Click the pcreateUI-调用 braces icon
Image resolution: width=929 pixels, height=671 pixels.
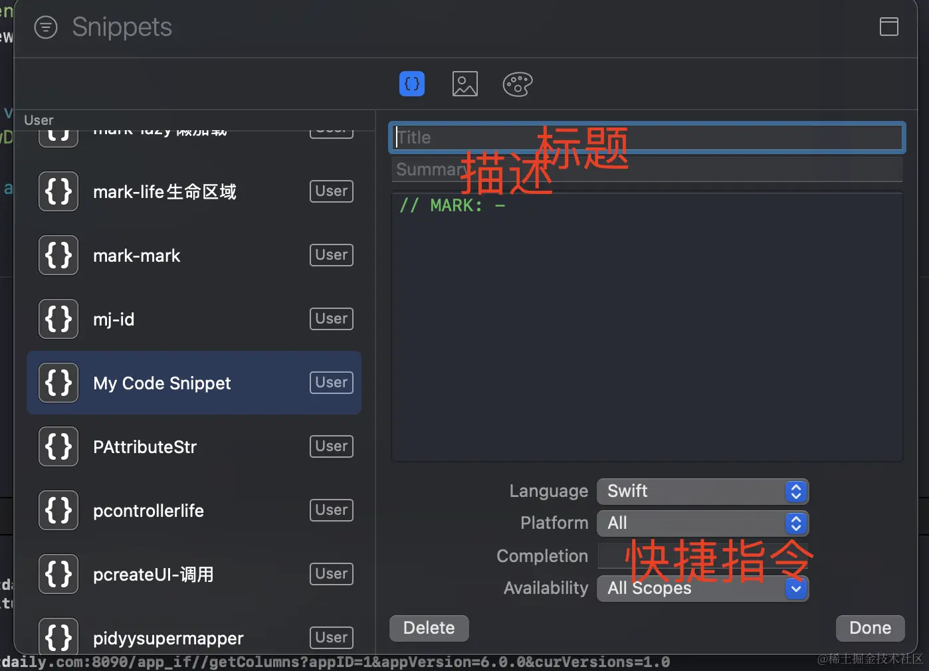tap(58, 574)
